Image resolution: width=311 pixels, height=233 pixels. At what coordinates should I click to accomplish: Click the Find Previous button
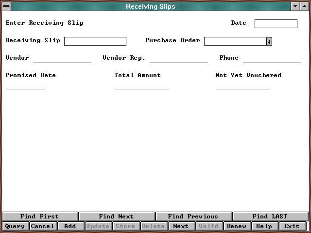(193, 216)
